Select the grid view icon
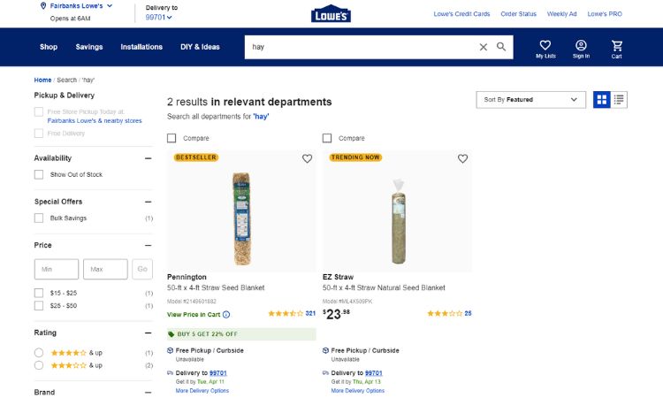The image size is (663, 398). tap(602, 100)
